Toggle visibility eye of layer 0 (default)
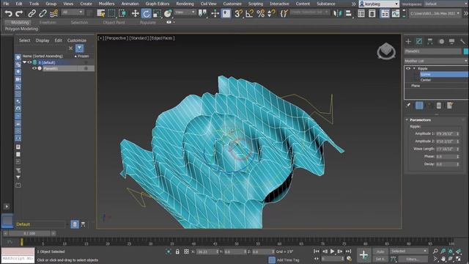469x264 pixels. (29, 62)
